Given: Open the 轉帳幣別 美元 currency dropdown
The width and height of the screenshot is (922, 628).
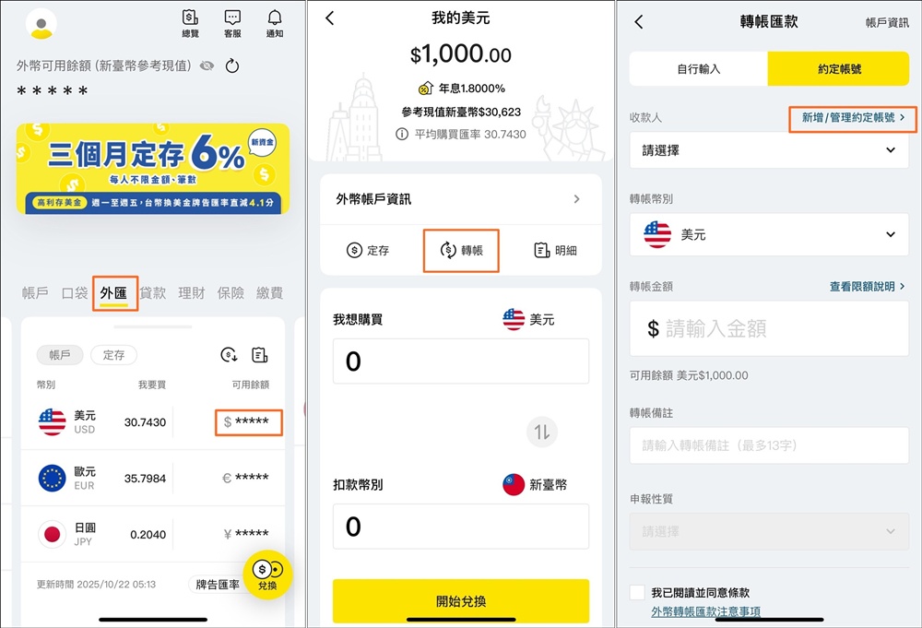Looking at the screenshot, I should [769, 234].
